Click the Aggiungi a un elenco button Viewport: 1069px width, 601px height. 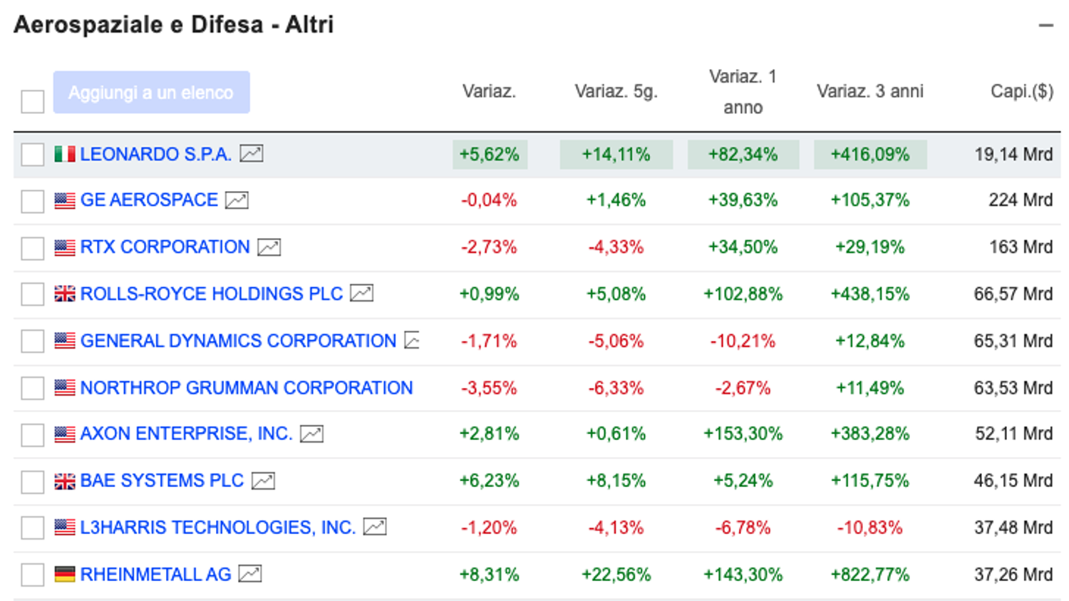click(151, 92)
